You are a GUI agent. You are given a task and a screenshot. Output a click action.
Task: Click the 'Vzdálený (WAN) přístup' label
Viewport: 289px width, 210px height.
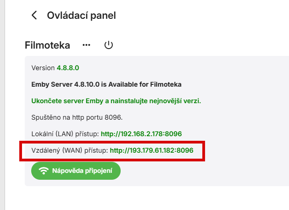click(x=69, y=150)
